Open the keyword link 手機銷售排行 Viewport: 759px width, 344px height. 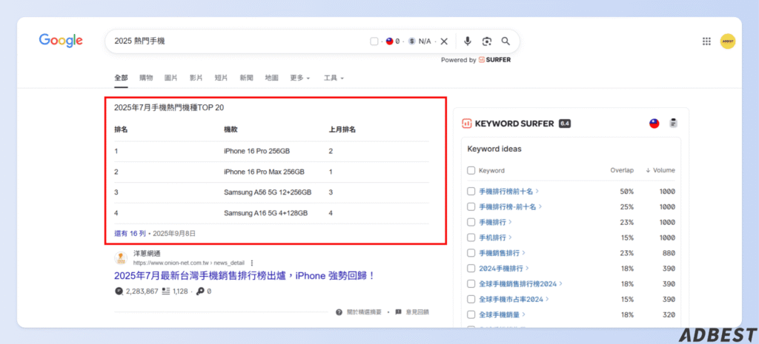click(x=503, y=253)
